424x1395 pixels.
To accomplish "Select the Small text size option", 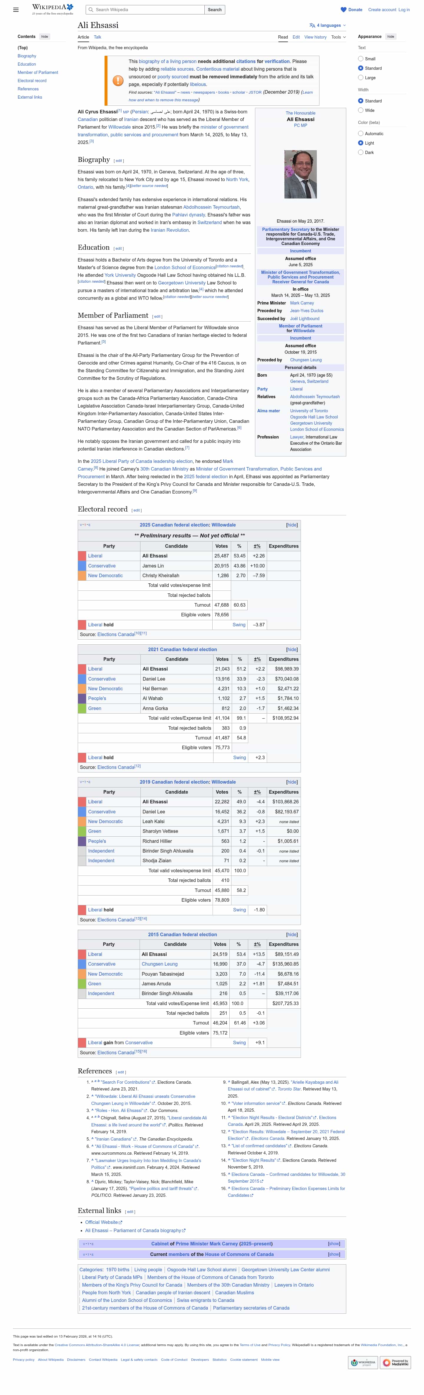I will click(x=361, y=59).
